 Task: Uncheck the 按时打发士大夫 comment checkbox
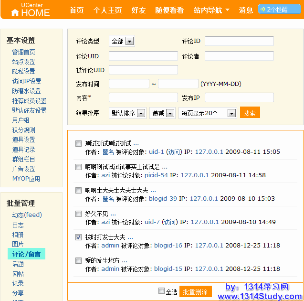pos(79,237)
